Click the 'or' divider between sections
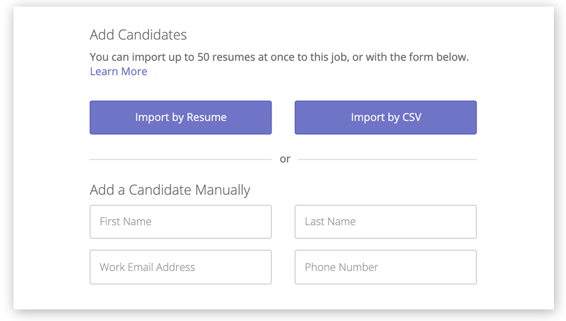This screenshot has height=321, width=566. [285, 158]
